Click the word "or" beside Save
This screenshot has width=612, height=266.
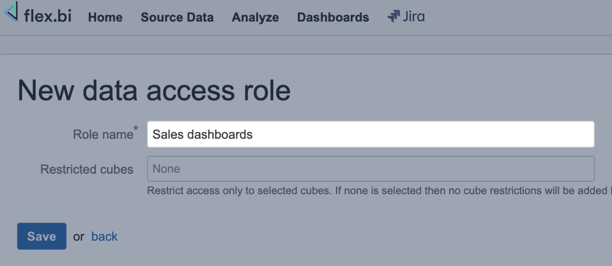point(79,237)
